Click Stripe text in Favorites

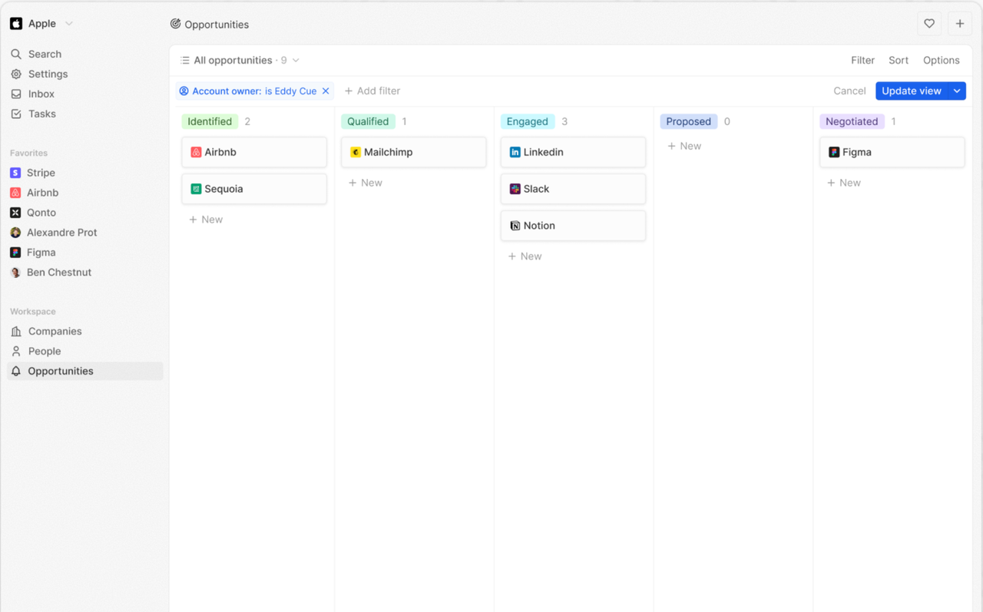click(x=41, y=174)
